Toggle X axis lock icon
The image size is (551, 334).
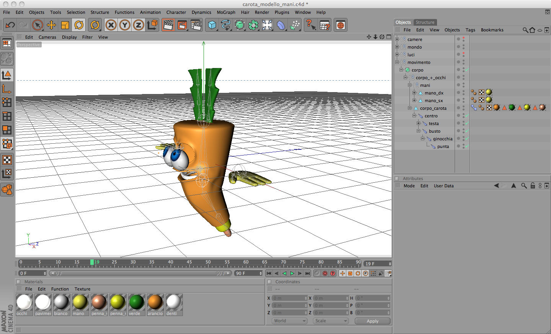click(x=111, y=25)
